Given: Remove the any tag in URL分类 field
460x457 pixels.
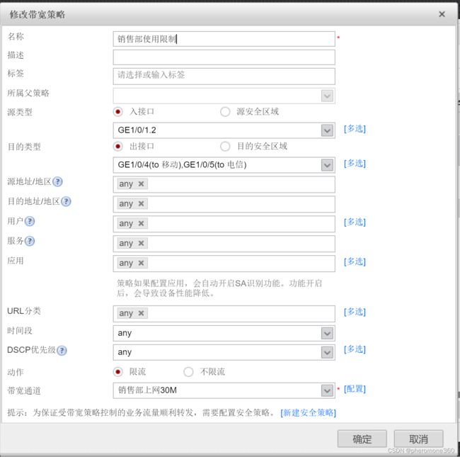Looking at the screenshot, I should click(141, 313).
